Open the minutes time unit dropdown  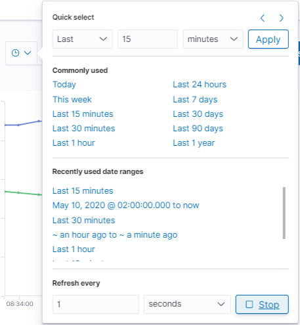213,39
